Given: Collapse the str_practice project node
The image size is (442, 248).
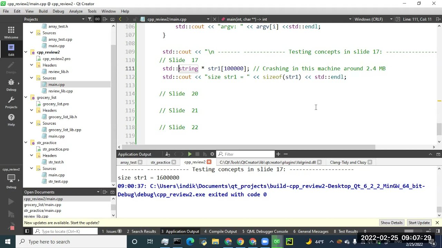Looking at the screenshot, I should [x=26, y=143].
